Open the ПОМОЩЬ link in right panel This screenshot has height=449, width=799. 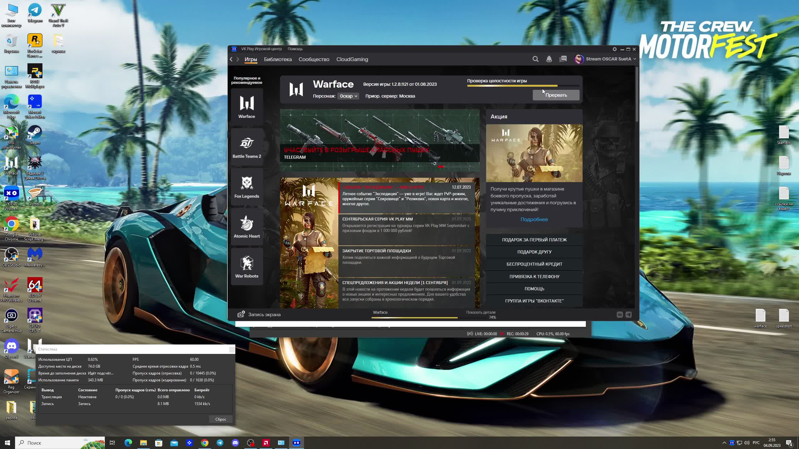coord(534,289)
